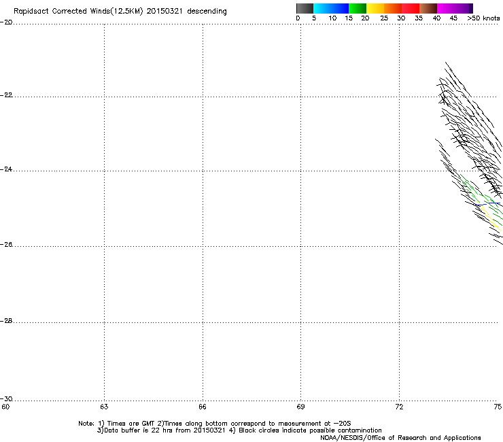Click the cyan-blue 5-15 knots color segment

coord(331,8)
